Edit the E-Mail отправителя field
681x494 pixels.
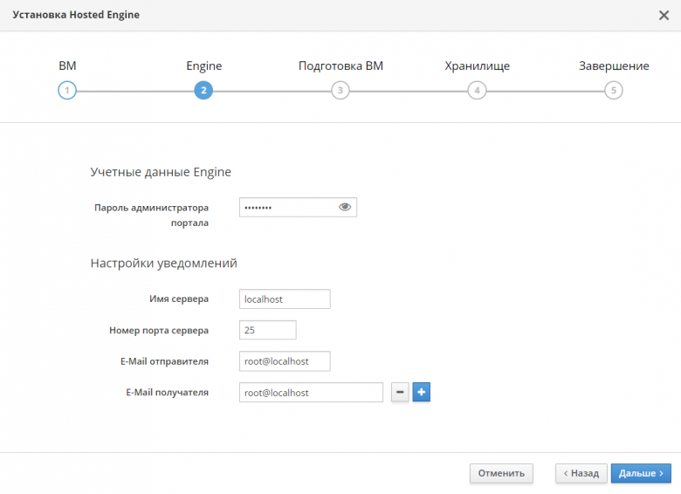coord(285,361)
